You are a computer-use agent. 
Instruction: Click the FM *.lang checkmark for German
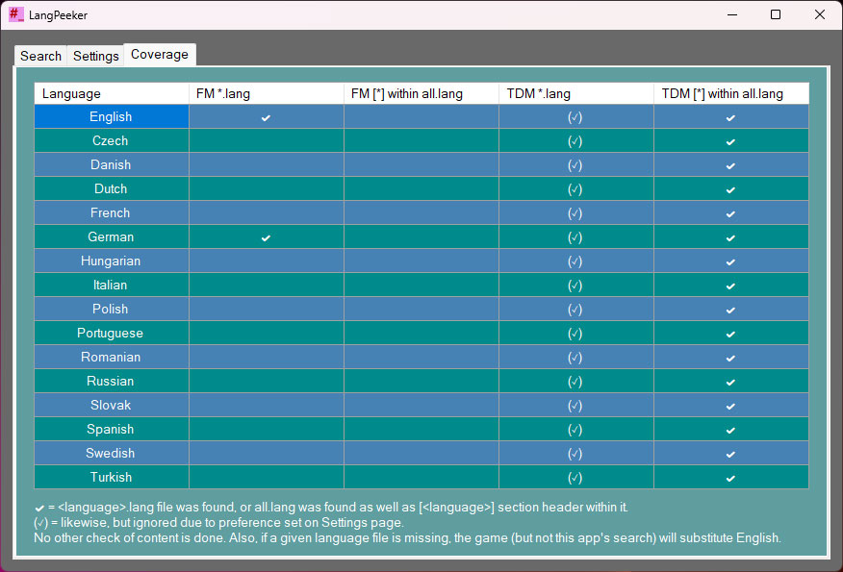point(266,237)
